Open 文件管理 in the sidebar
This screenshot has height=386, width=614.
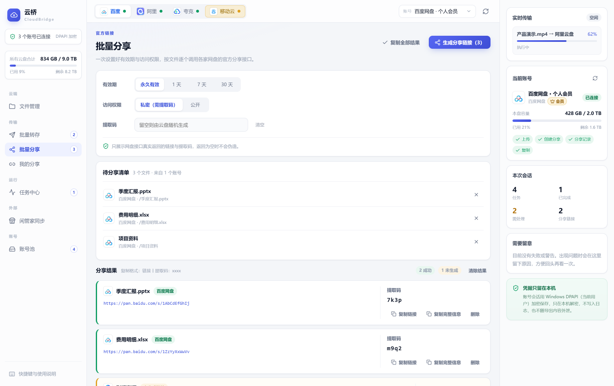(x=43, y=106)
